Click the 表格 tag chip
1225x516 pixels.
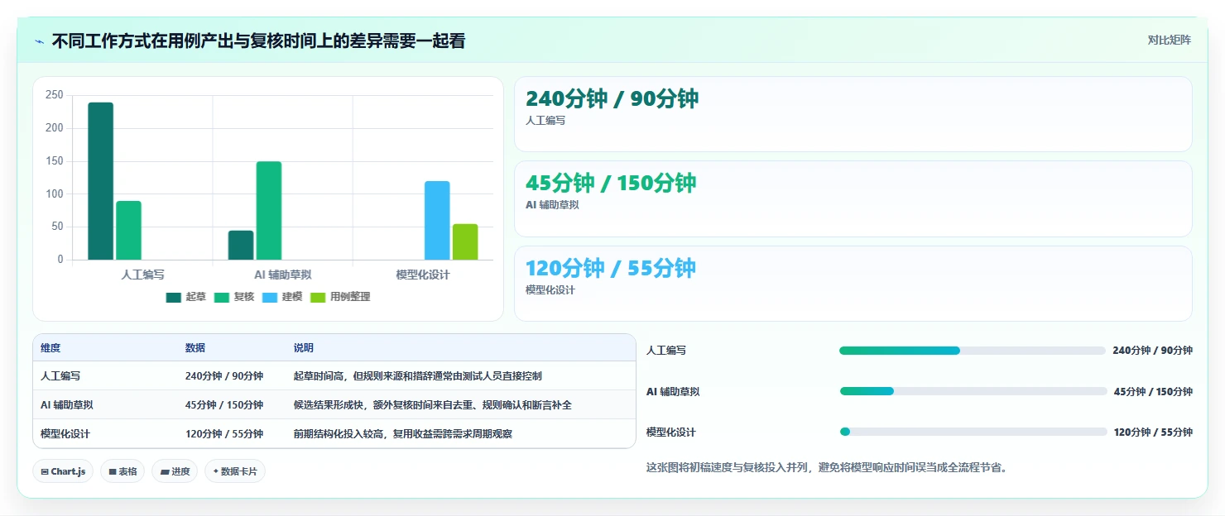pyautogui.click(x=122, y=471)
